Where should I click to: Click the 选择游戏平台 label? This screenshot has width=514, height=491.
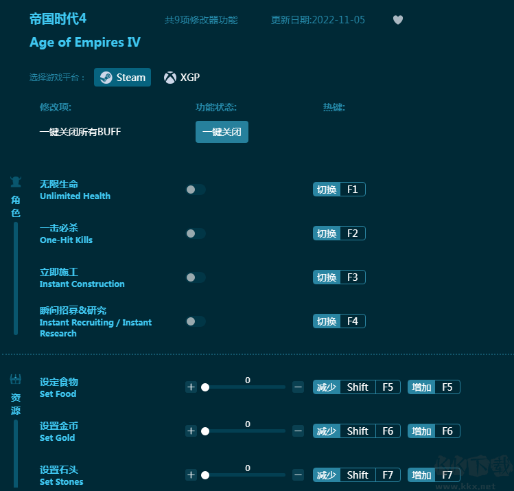pyautogui.click(x=57, y=78)
